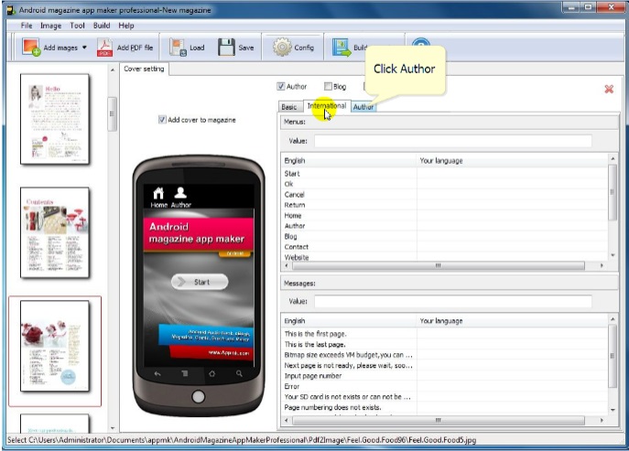The width and height of the screenshot is (629, 451).
Task: Click Menus list scroll down arrow
Action: 613,255
